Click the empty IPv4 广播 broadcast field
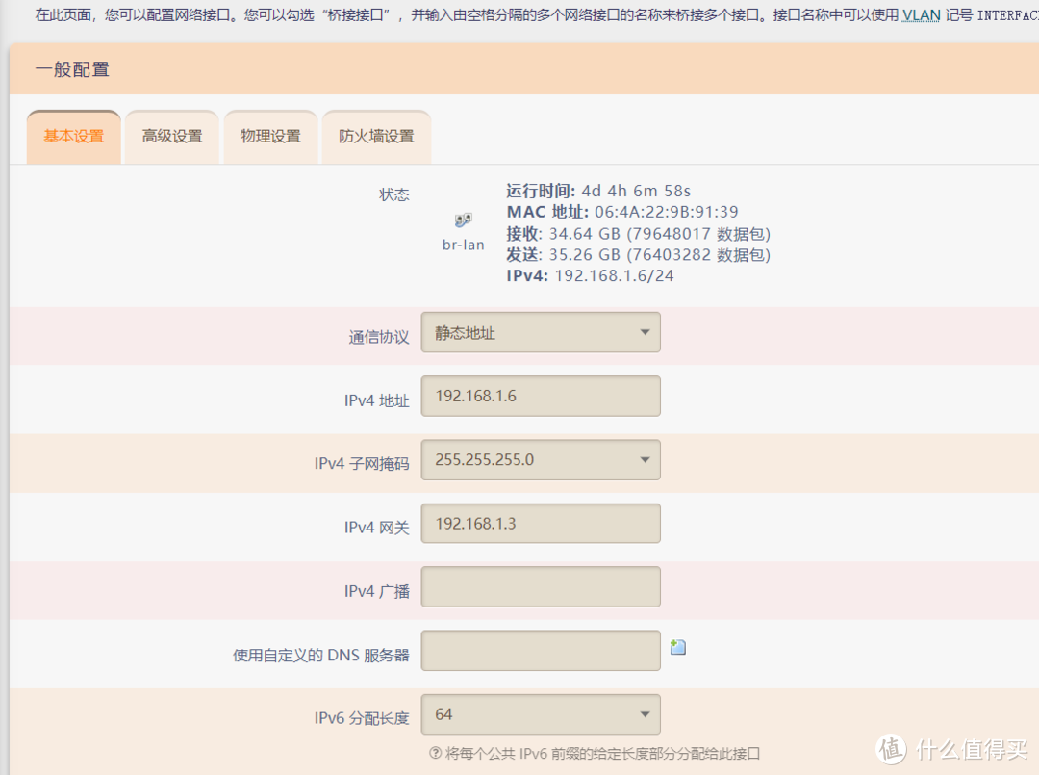1039x775 pixels. pyautogui.click(x=540, y=586)
